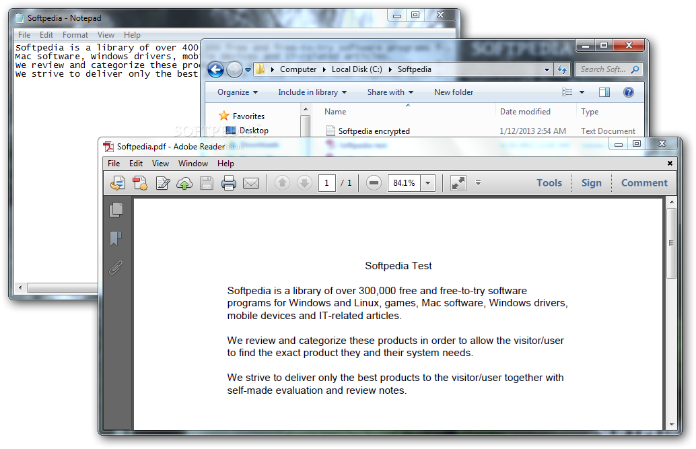Open the View menu in Notepad
The width and height of the screenshot is (696, 449).
pyautogui.click(x=106, y=34)
